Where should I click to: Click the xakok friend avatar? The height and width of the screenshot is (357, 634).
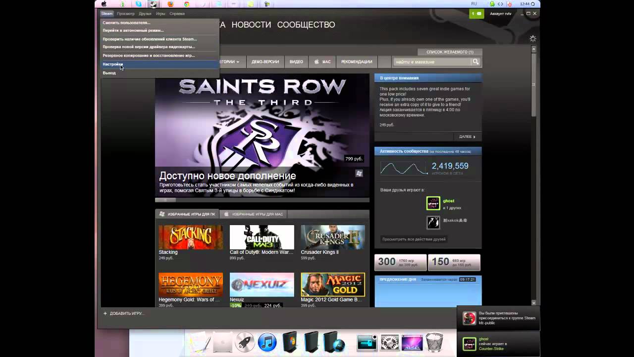tap(433, 223)
